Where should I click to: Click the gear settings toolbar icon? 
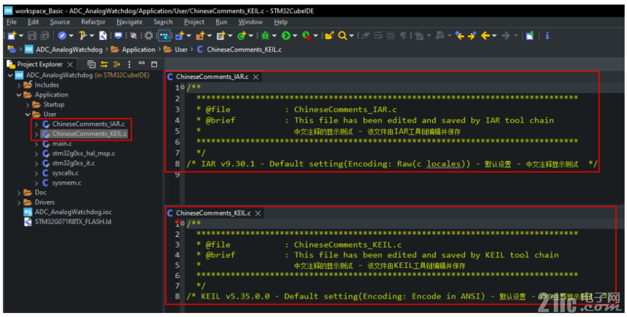pos(149,35)
